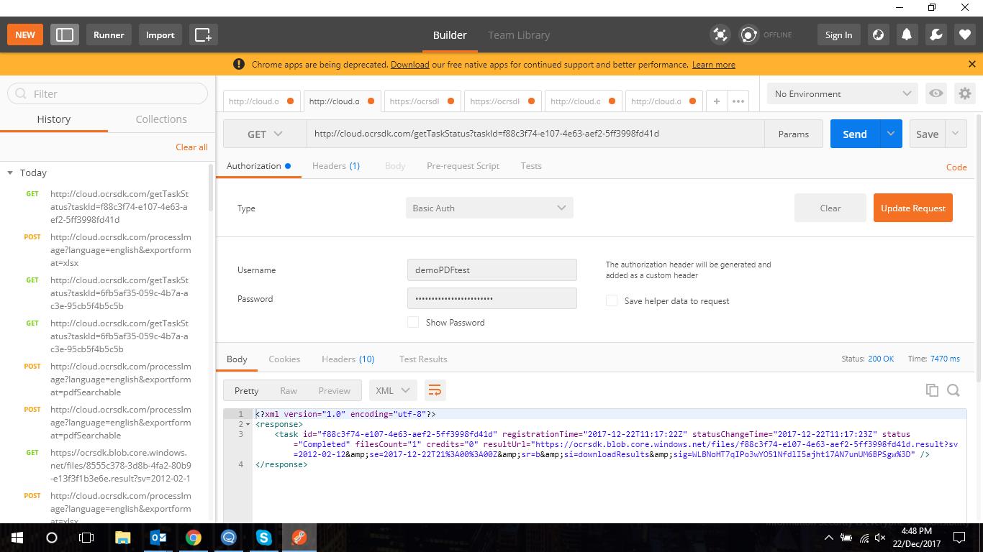Screen dimensions: 983x552
Task: Open the request Headers (1) tab
Action: 335,165
